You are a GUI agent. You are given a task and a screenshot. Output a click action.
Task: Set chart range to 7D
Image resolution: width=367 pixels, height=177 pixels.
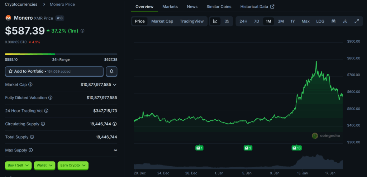click(257, 21)
